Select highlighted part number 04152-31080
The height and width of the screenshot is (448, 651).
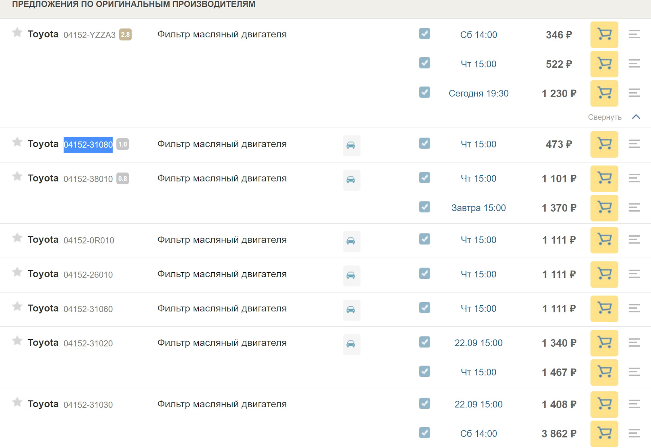point(88,145)
